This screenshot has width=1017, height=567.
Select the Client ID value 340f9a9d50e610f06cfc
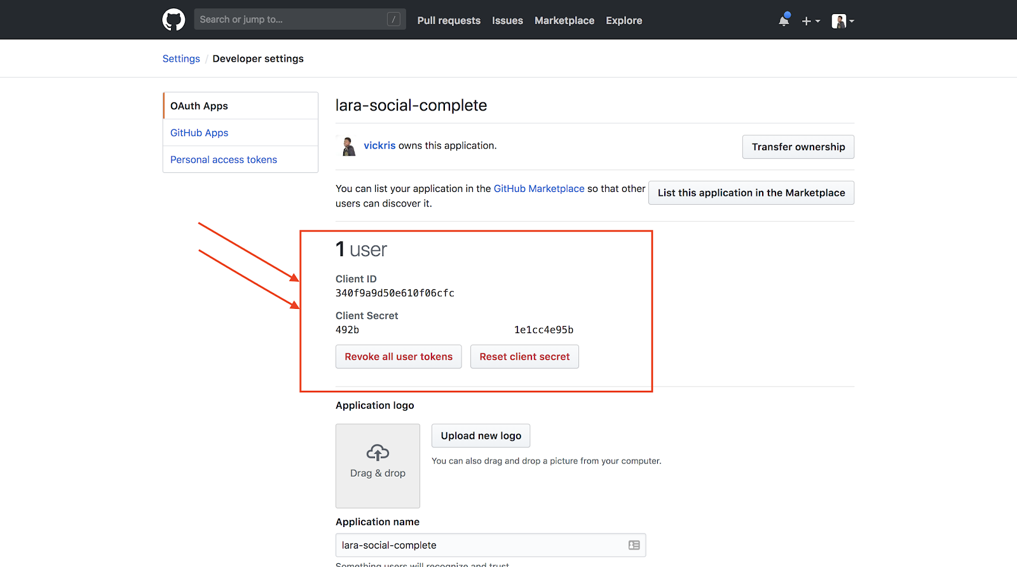point(395,293)
